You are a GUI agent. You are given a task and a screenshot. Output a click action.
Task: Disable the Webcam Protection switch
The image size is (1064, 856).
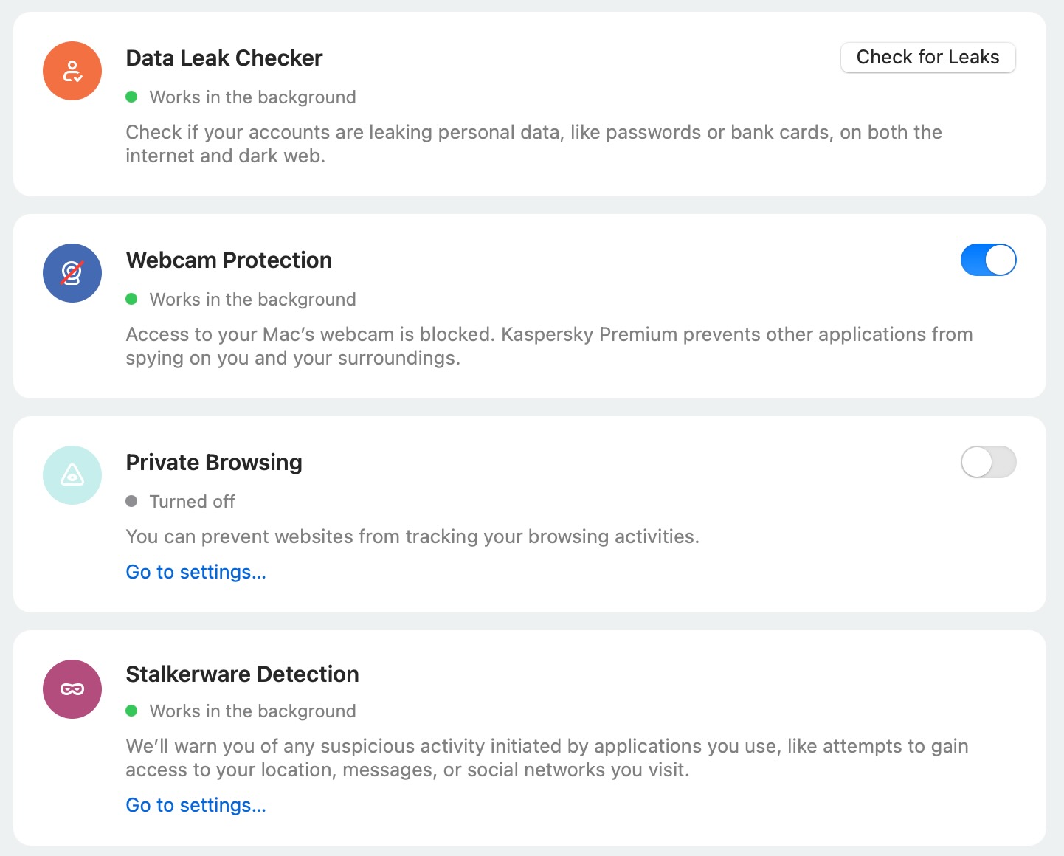click(988, 260)
